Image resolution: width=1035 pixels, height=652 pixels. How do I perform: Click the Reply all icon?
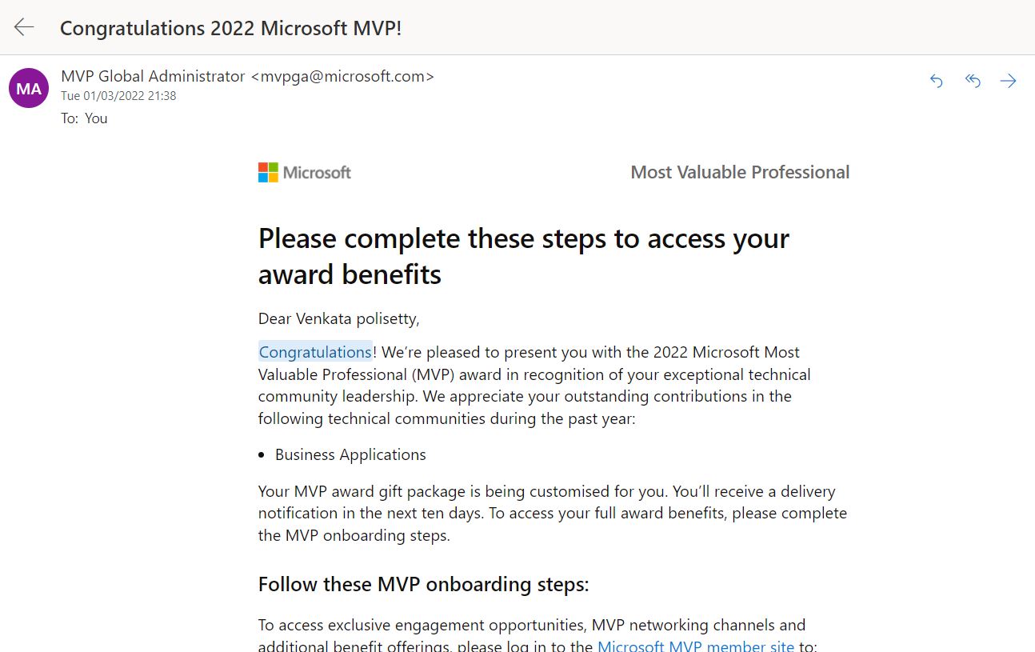[973, 81]
